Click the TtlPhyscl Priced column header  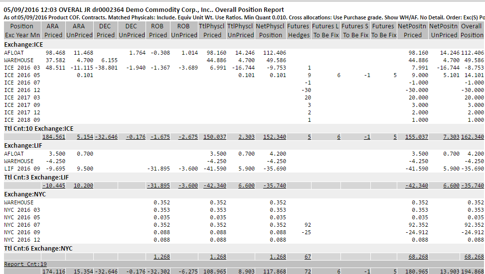(212, 30)
